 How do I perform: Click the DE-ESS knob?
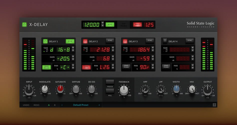click(x=92, y=89)
